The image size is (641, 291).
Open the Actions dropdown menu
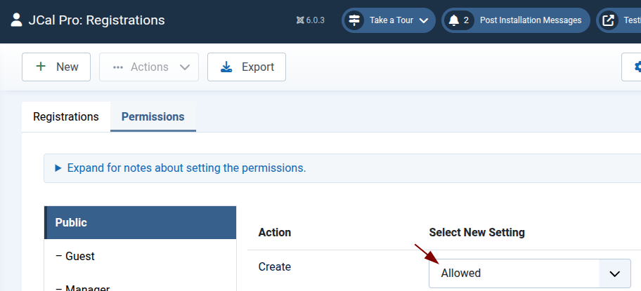coord(149,67)
